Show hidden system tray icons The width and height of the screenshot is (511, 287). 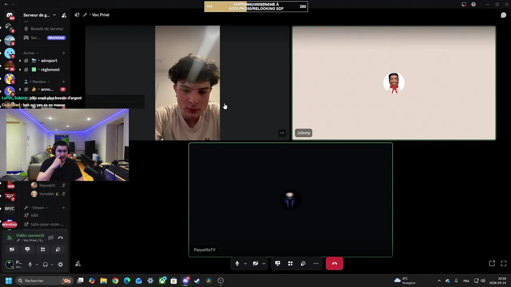[x=439, y=281]
